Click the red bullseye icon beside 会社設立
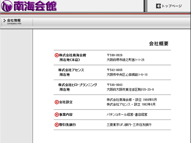Viewport: 191px width, 143px height. point(57,102)
